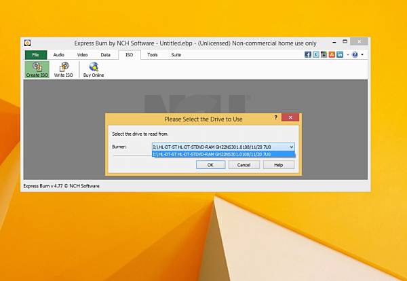Viewport: 407px width, 281px height.
Task: Share via the Twitter icon
Action: point(316,54)
